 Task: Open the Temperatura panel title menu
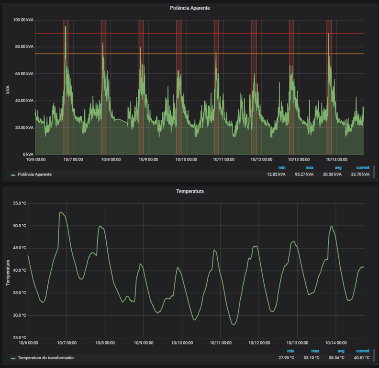click(189, 191)
